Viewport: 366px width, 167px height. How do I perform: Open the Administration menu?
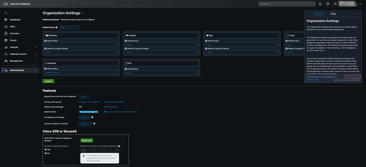20,70
